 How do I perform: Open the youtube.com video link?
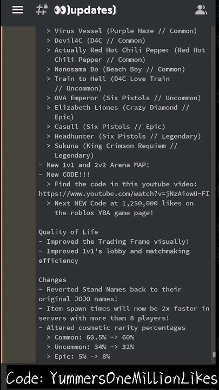click(x=124, y=194)
